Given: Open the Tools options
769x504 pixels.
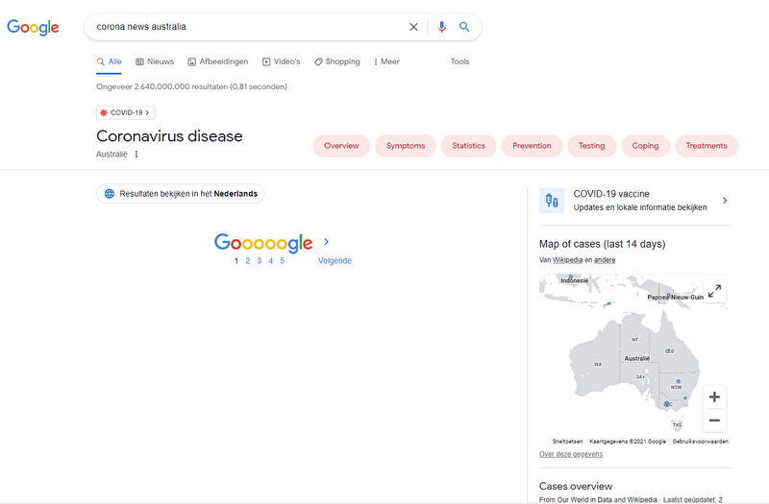Looking at the screenshot, I should click(x=460, y=61).
